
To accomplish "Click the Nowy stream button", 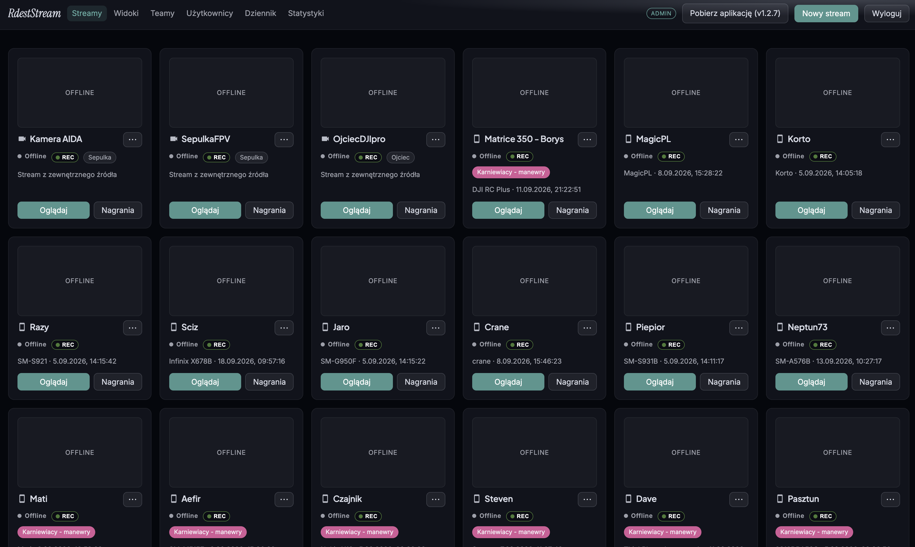I will coord(826,14).
